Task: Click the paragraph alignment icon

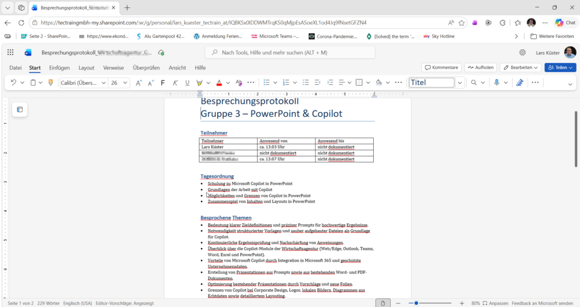Action: 342,83
